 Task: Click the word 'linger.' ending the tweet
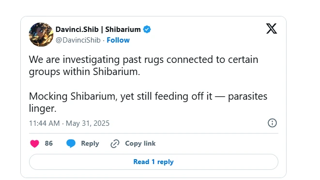[x=43, y=108]
